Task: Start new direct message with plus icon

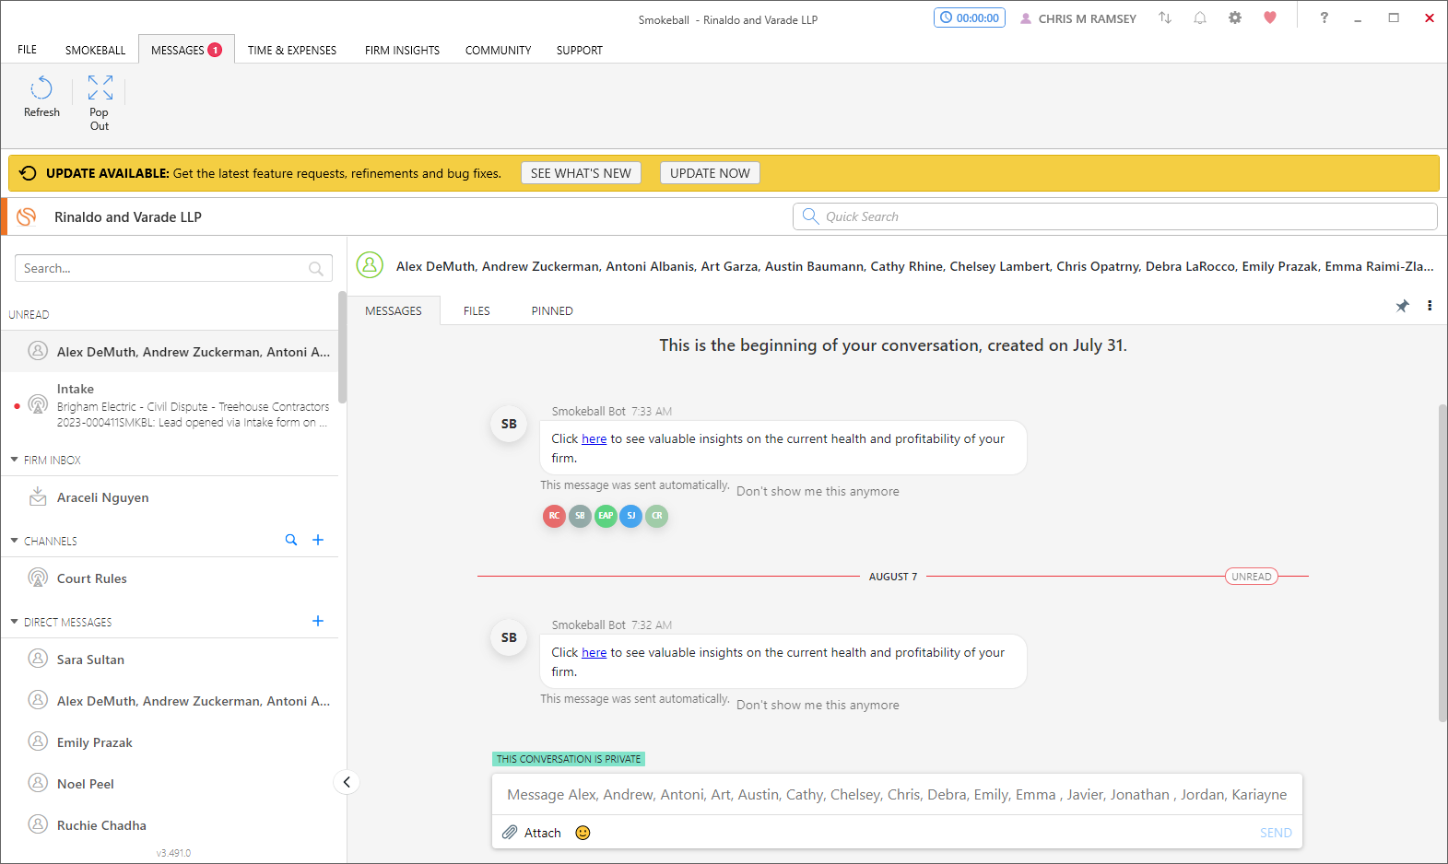Action: point(318,621)
